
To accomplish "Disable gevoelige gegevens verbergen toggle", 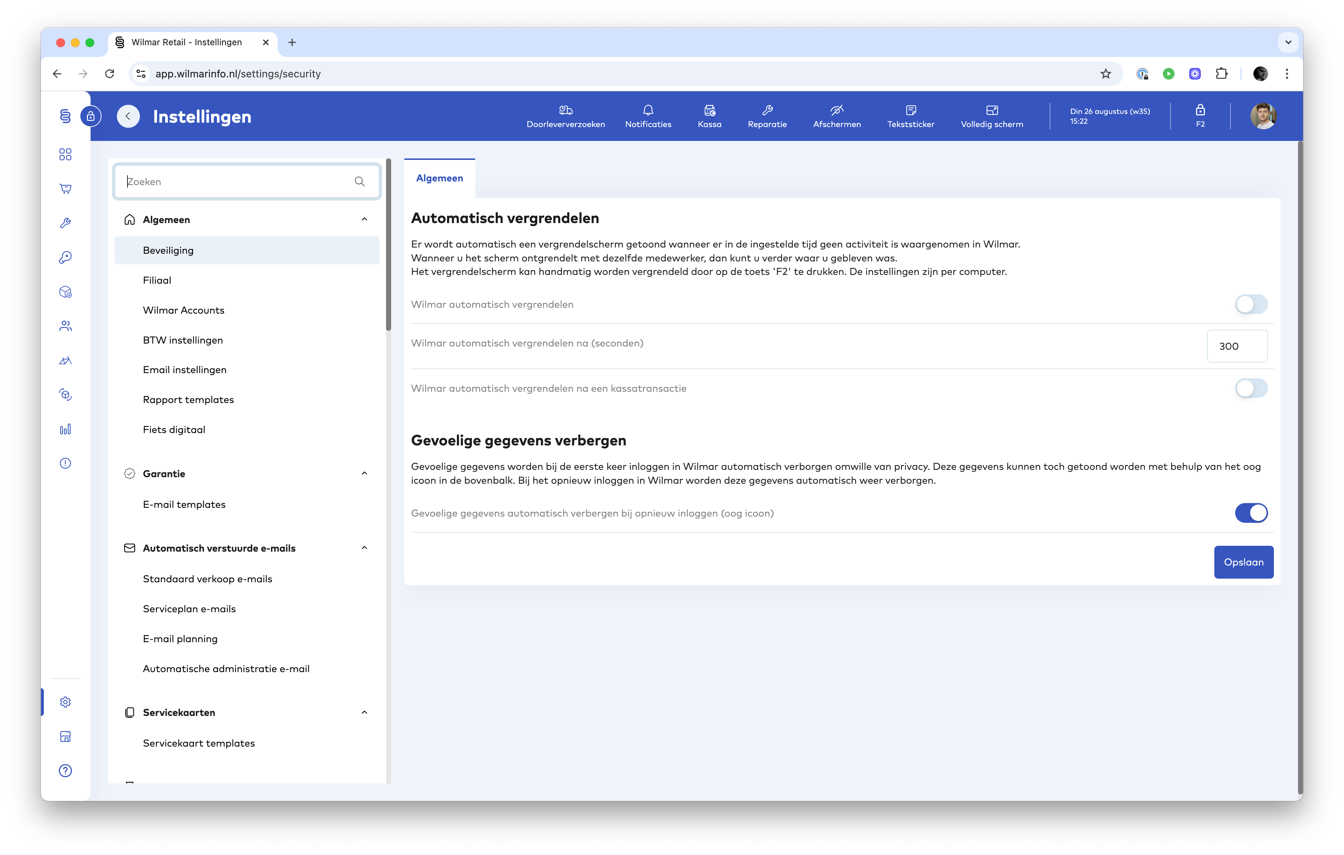I will click(x=1251, y=513).
